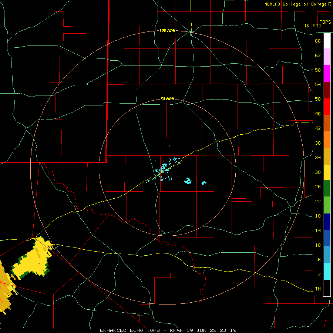
Task: Pick the magenta legend color band
Action: click(327, 74)
